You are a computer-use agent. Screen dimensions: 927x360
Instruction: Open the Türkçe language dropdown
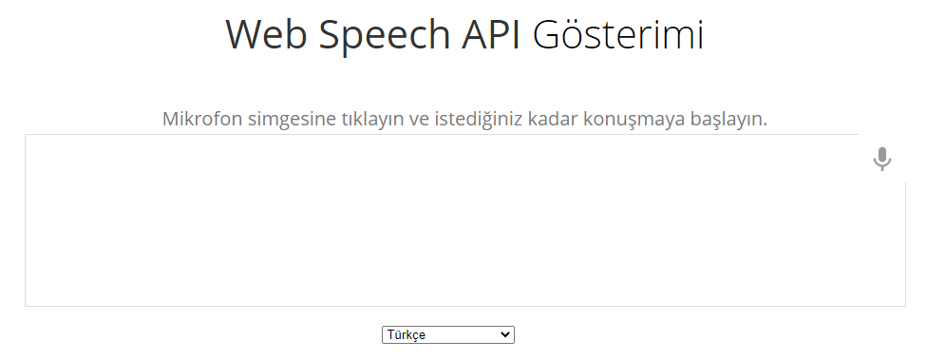click(x=448, y=334)
